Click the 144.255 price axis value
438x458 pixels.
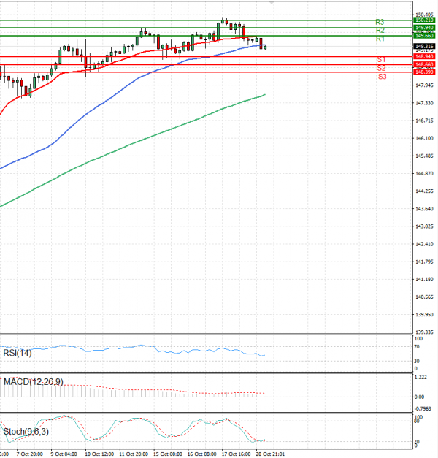[x=424, y=191]
